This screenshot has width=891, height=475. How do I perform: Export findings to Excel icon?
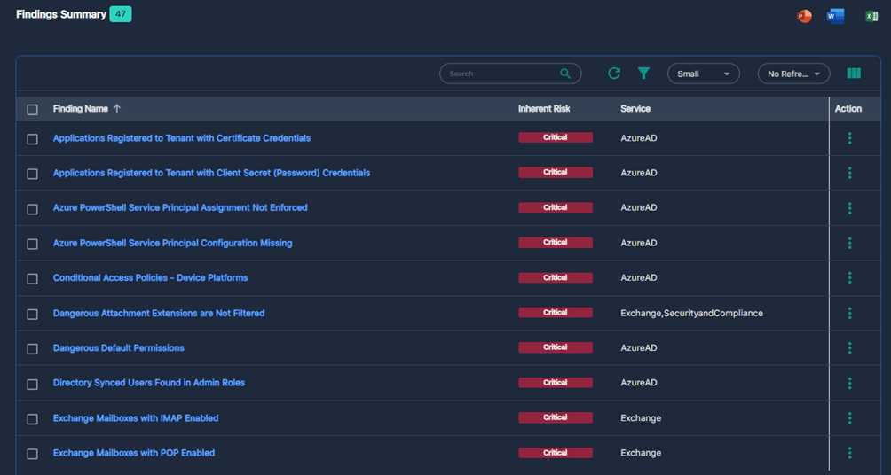(871, 16)
